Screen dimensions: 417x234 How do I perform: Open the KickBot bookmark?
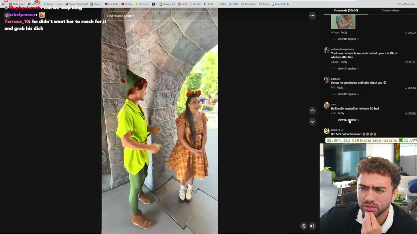pyautogui.click(x=221, y=4)
